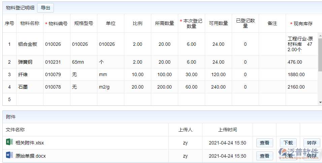Click 转存 for 相关附件.xlsx
This screenshot has height=163, width=322.
coord(312,143)
